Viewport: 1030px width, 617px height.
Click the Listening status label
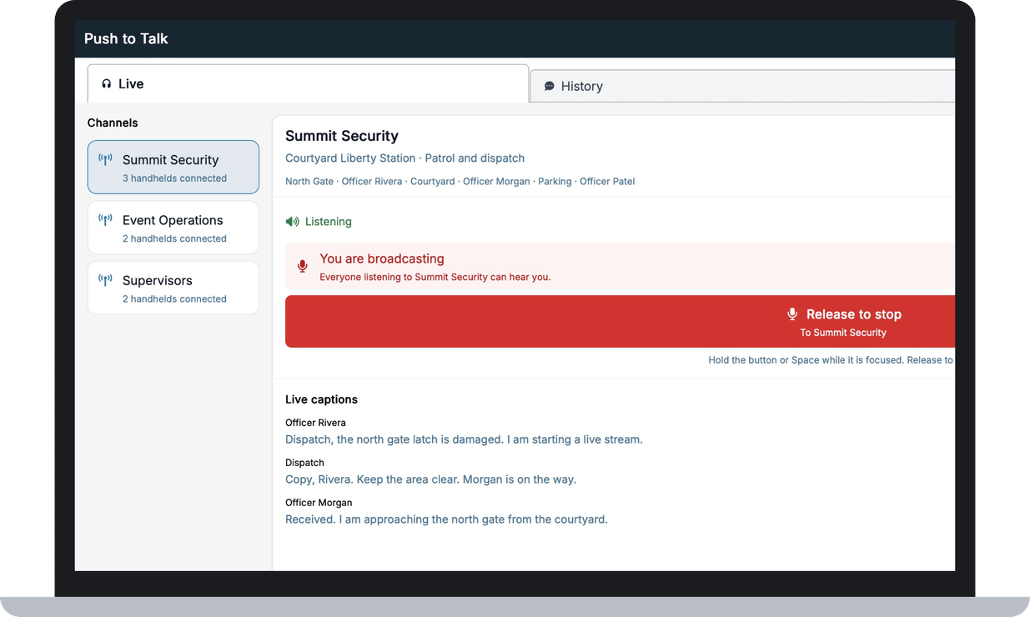[329, 222]
